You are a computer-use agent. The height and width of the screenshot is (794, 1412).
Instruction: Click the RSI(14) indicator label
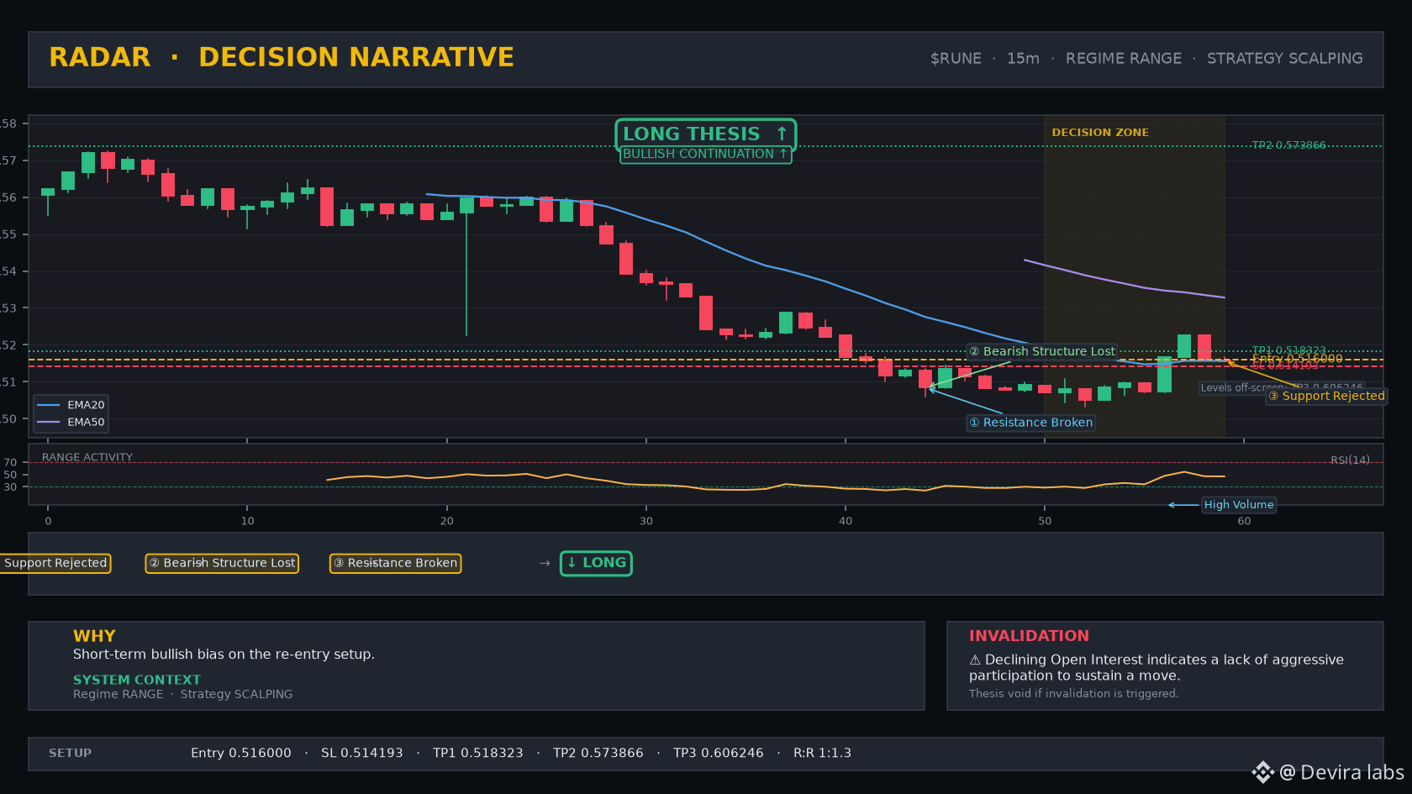coord(1350,460)
